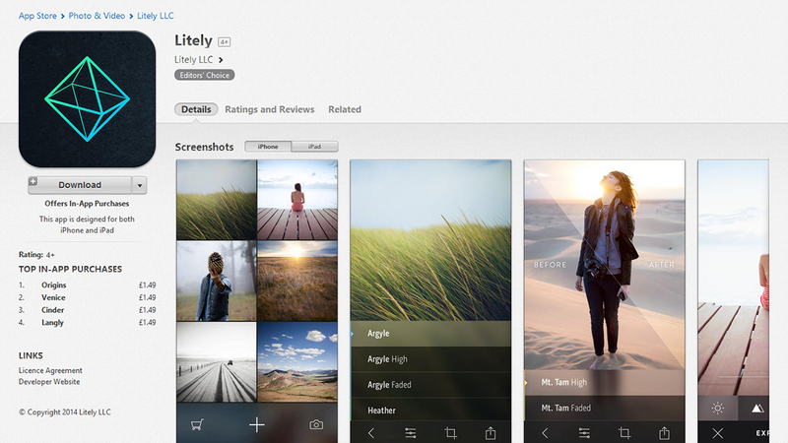Click back arrow in grass screenshot toolbar
788x443 pixels.
coord(371,433)
